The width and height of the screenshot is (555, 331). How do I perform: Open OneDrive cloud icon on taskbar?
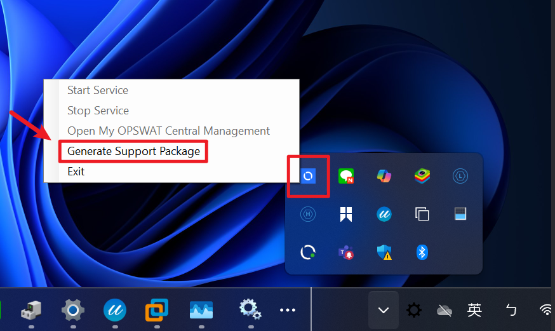tap(445, 311)
